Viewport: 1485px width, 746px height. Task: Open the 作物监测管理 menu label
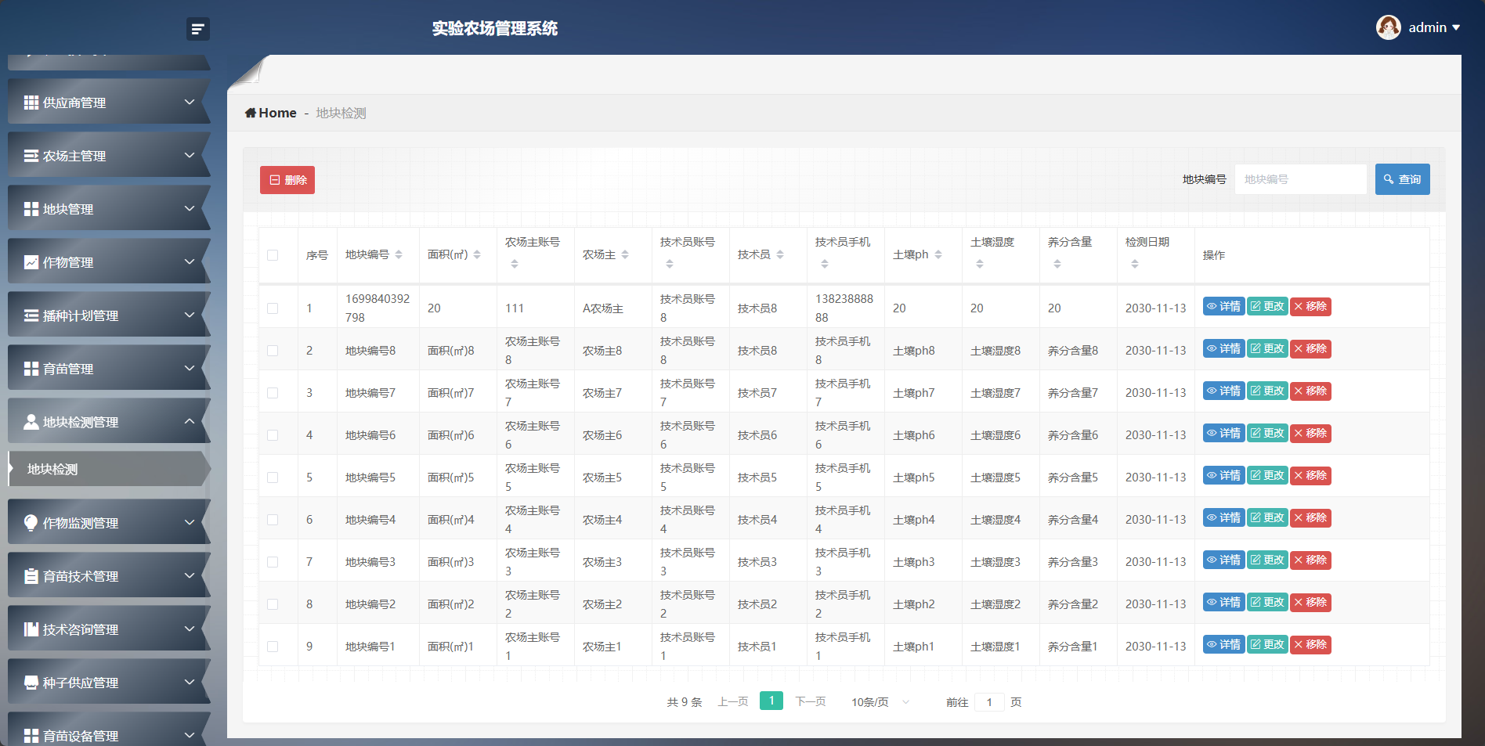coord(81,523)
